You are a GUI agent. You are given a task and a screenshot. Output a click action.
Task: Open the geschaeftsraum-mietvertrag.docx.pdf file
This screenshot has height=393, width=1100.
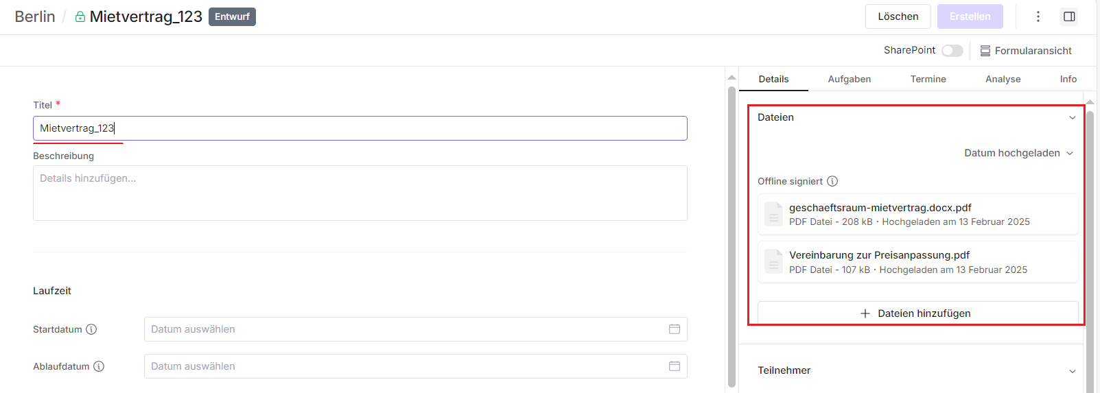(880, 208)
